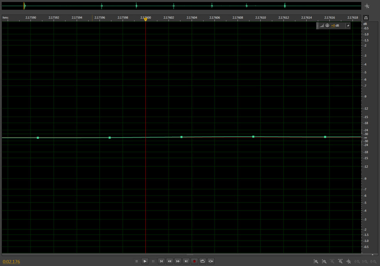Click the Fast Forward button
Screen dimensions: 380x266
177,261
